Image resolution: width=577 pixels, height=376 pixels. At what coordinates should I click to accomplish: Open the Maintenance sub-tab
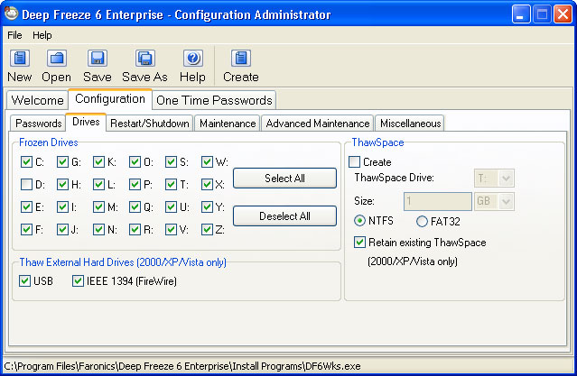(228, 124)
